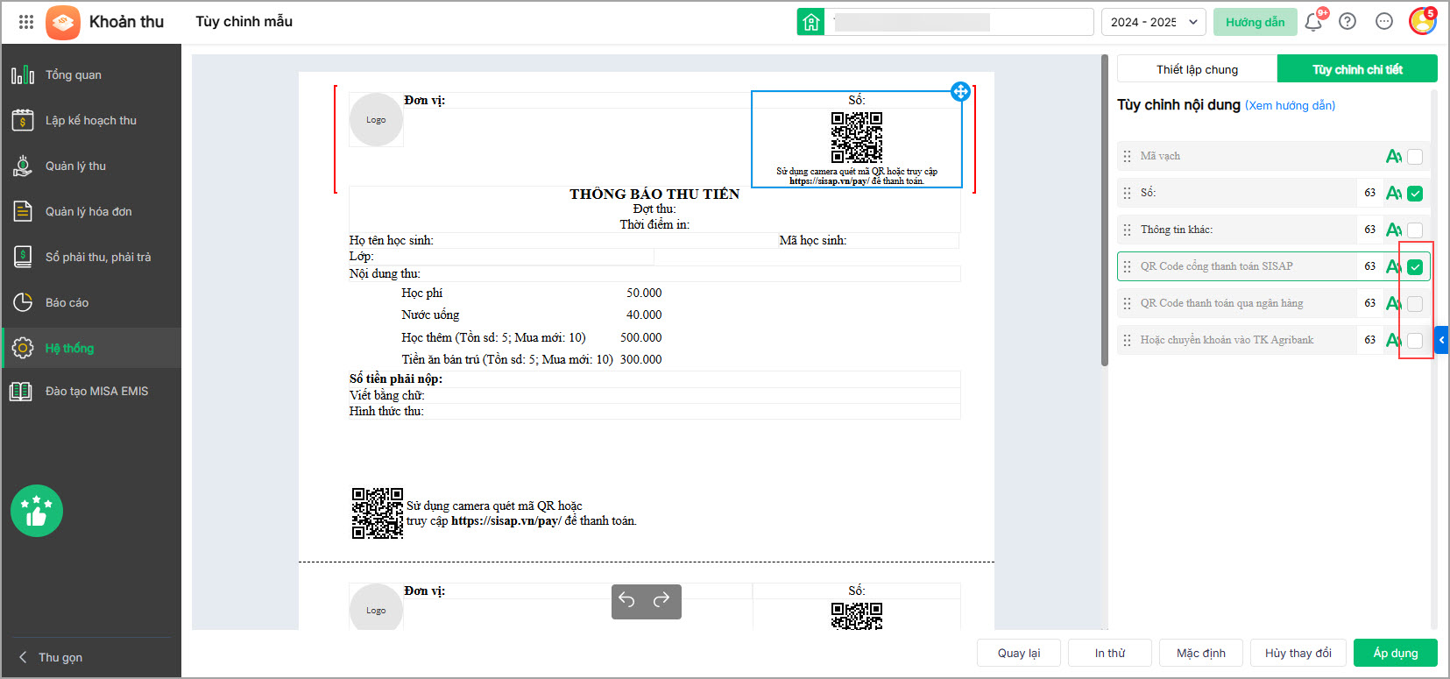Undo the last template change
The width and height of the screenshot is (1450, 679).
[x=626, y=599]
